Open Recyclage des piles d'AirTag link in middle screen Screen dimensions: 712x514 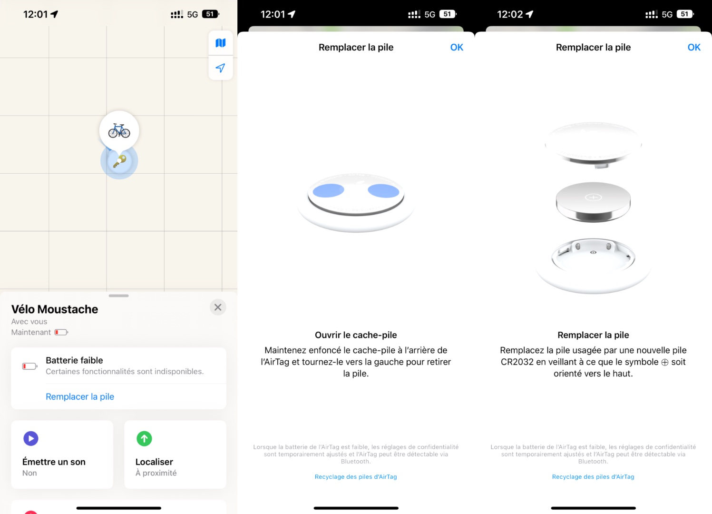coord(356,476)
